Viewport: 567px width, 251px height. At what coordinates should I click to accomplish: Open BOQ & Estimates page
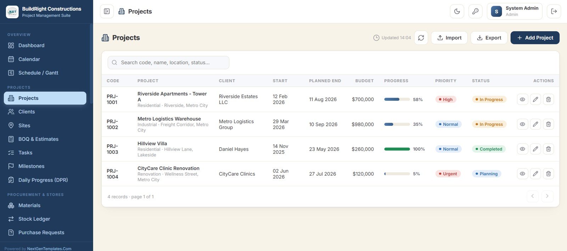pos(45,139)
